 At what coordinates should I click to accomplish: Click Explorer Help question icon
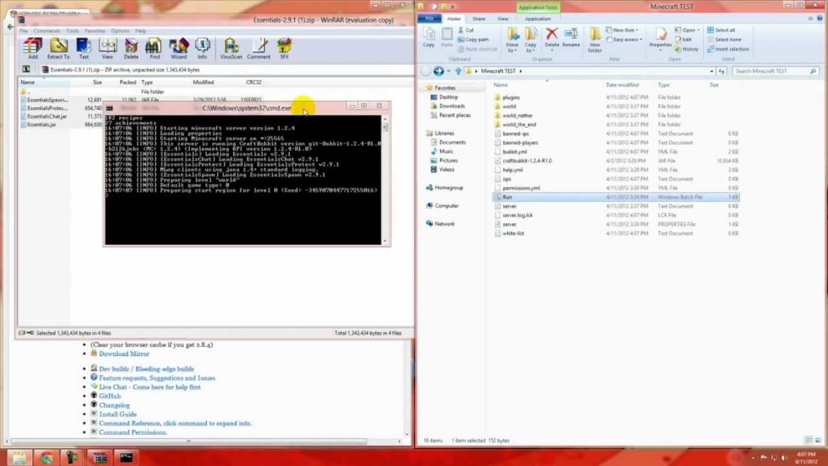pyautogui.click(x=820, y=19)
